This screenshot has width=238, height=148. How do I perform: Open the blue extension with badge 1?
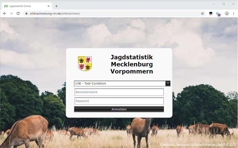tap(218, 14)
